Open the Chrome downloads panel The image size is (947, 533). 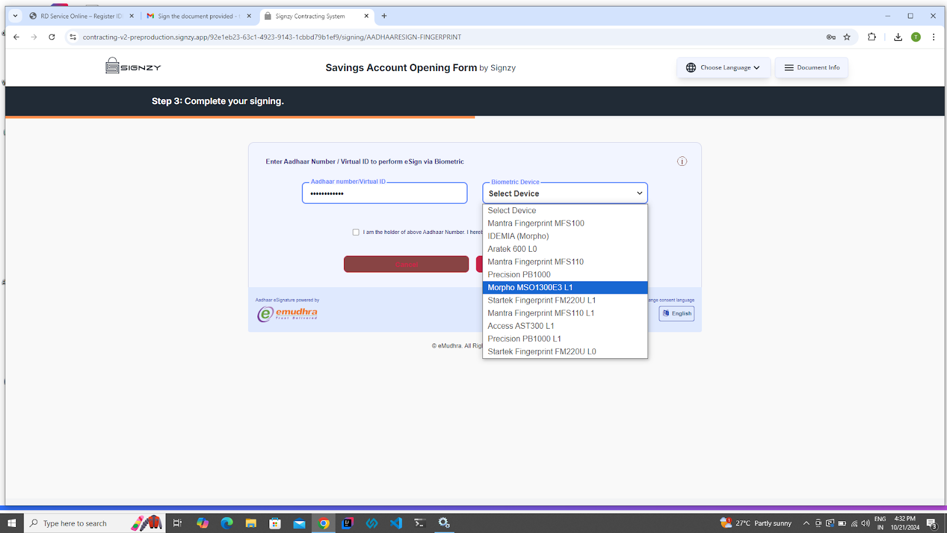click(898, 37)
